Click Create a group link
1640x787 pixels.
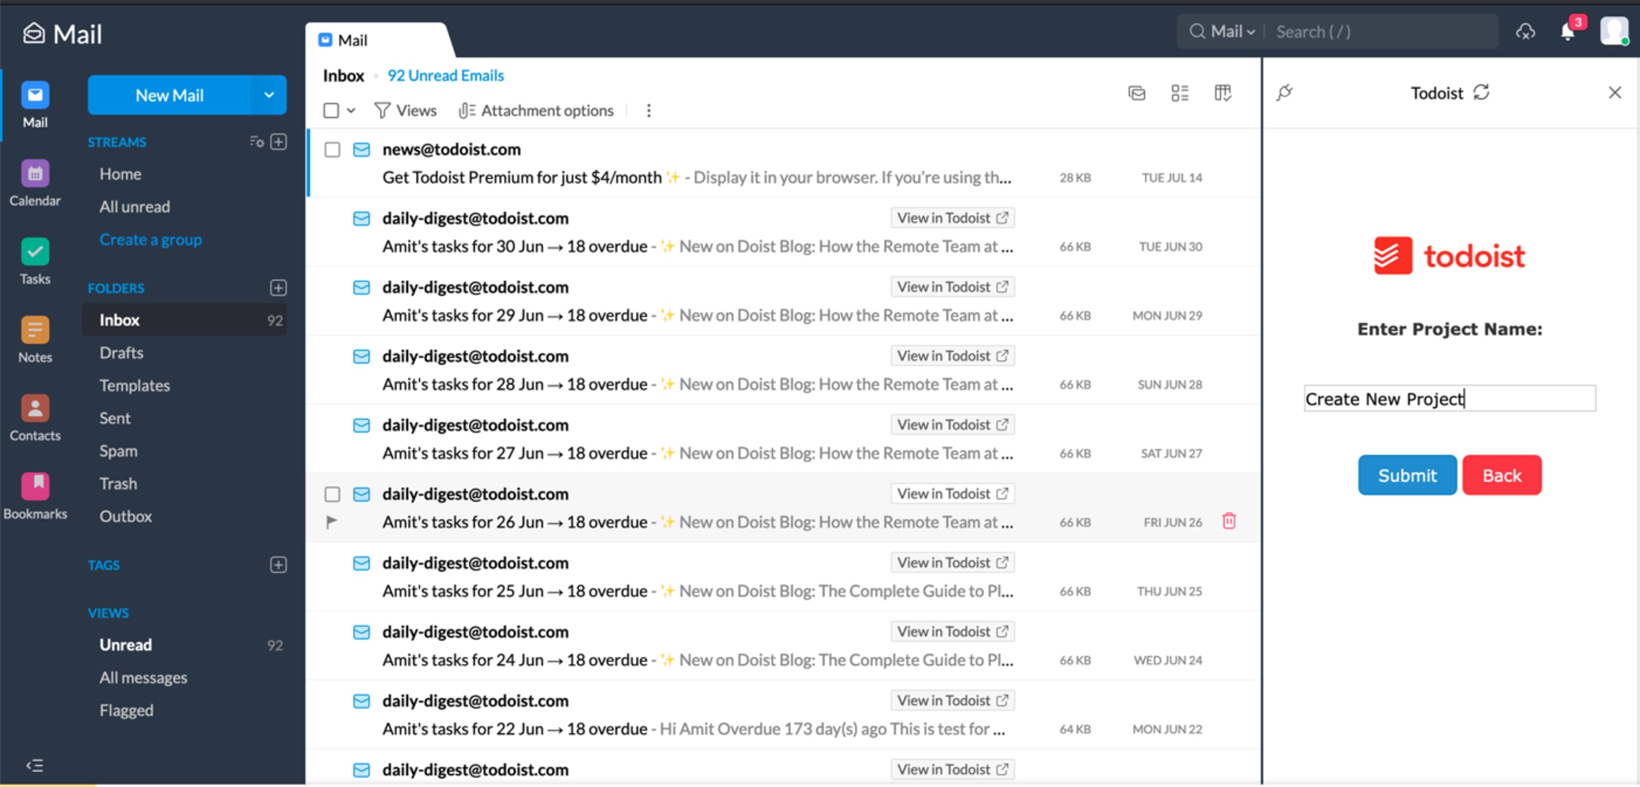(x=150, y=239)
